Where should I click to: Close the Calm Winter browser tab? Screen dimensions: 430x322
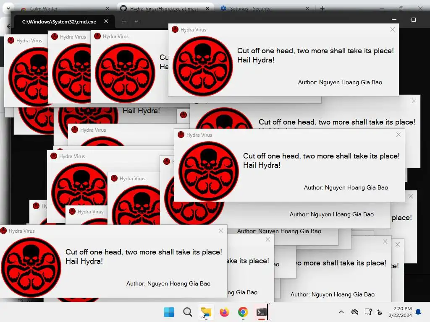tap(107, 8)
